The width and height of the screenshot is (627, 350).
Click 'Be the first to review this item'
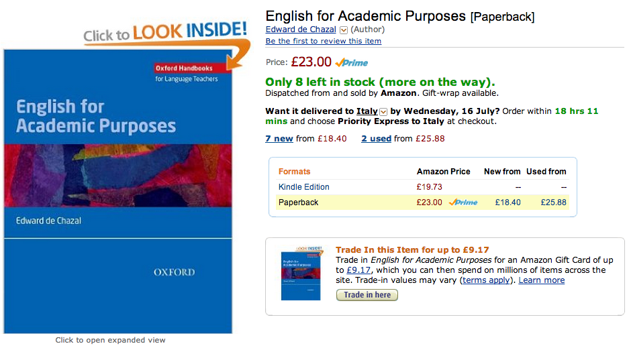click(323, 41)
